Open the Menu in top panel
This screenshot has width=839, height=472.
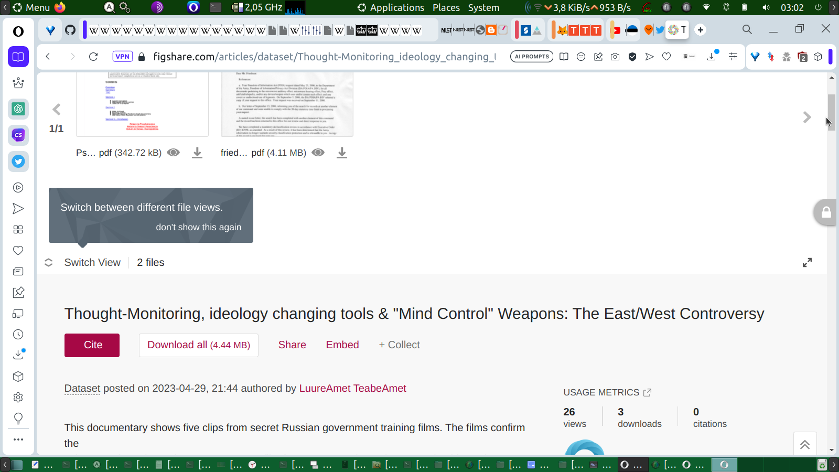click(31, 7)
